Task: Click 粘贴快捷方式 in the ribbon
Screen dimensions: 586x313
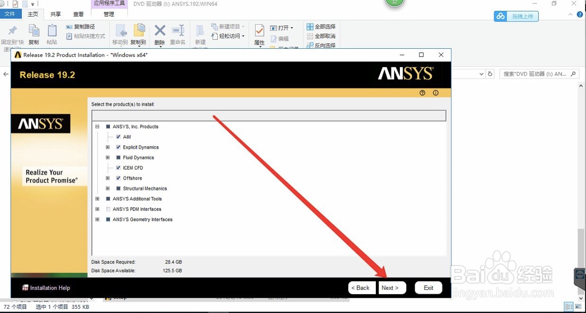Action: click(86, 36)
